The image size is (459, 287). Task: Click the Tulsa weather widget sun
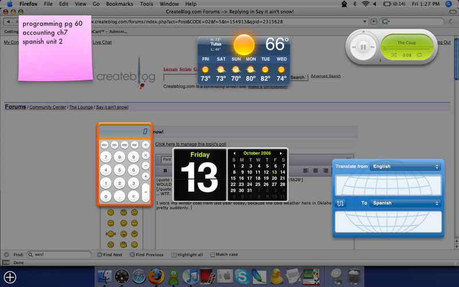click(244, 45)
